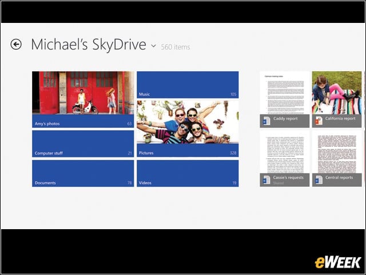366x275 pixels.
Task: Click the Word icon on Cassie's requests
Action: 266,180
